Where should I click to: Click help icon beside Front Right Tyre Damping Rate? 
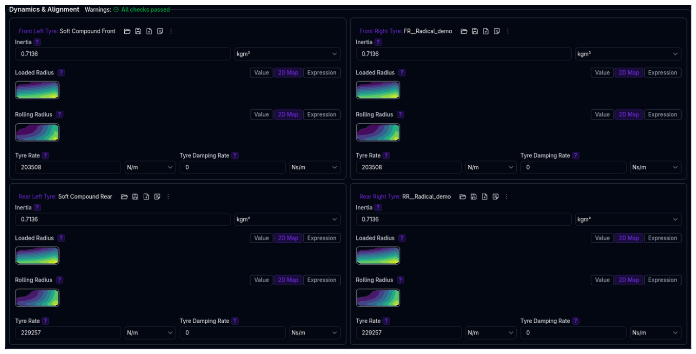coord(575,155)
